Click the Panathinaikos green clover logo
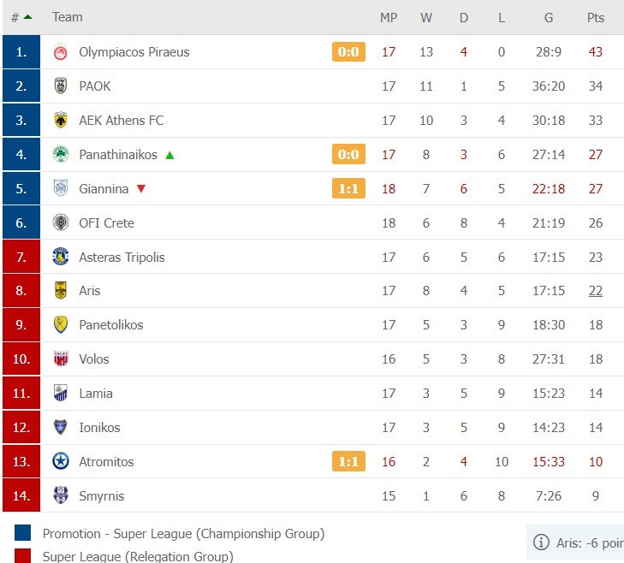The height and width of the screenshot is (563, 624). click(x=61, y=155)
